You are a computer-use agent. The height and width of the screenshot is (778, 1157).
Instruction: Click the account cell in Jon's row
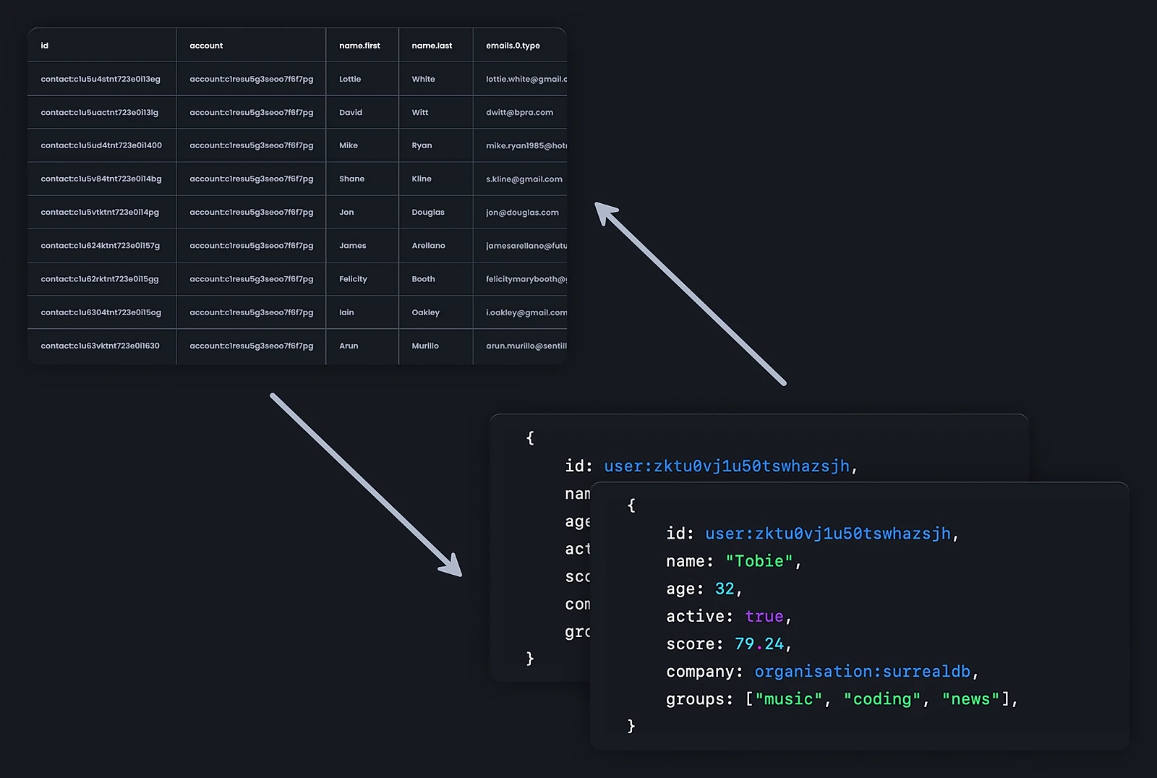pyautogui.click(x=252, y=212)
